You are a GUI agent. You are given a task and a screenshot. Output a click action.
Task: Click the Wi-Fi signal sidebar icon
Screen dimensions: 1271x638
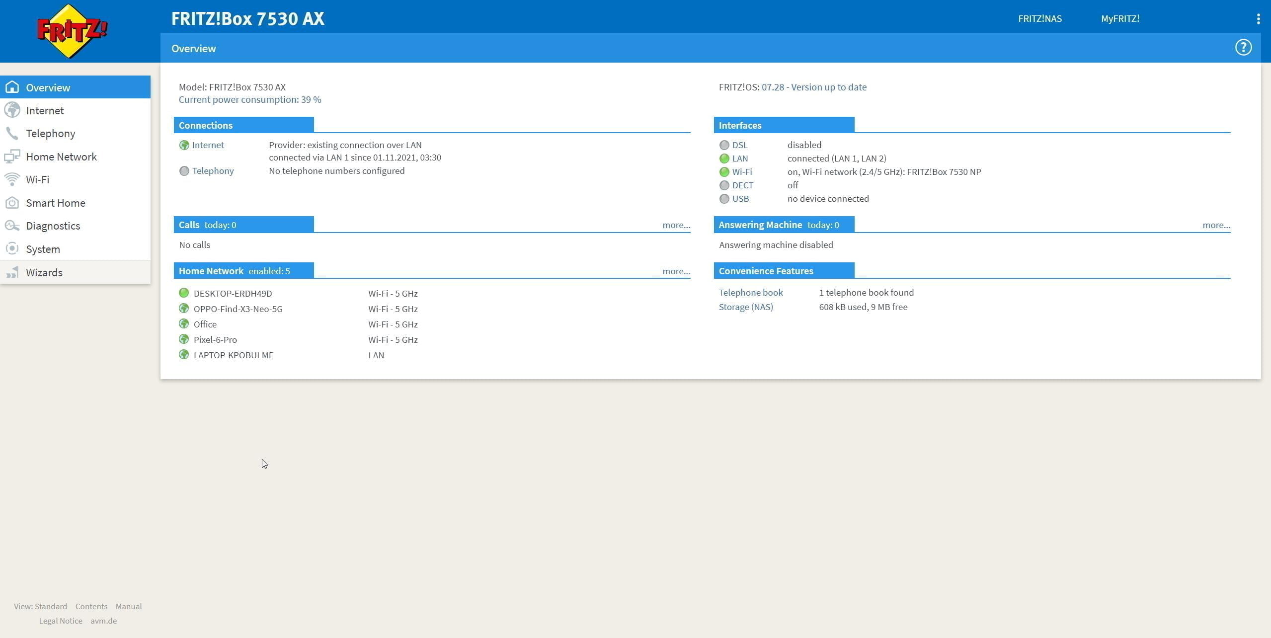pyautogui.click(x=12, y=179)
